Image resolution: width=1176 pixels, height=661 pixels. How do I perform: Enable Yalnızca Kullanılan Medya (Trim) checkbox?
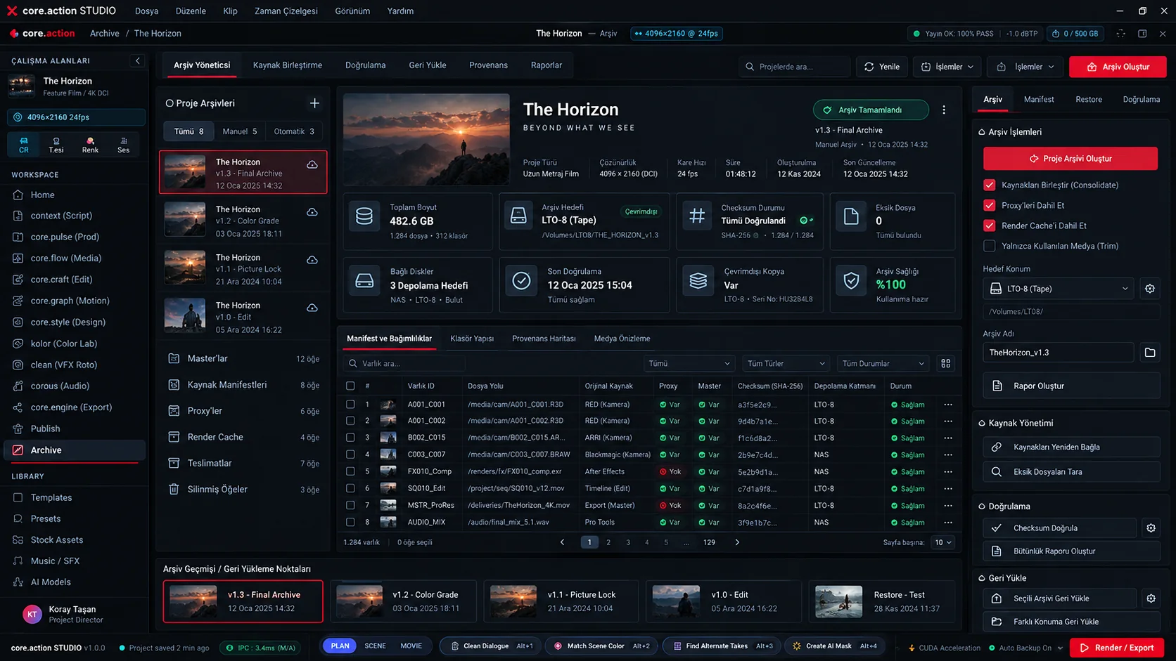[x=989, y=247]
